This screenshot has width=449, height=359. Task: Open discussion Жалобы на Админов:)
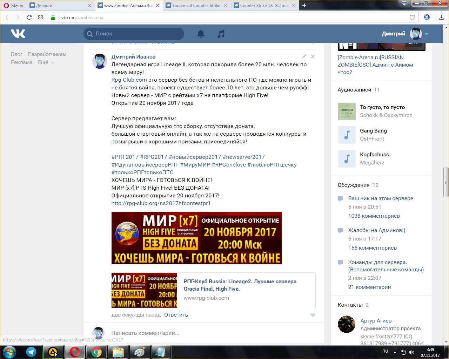point(377,230)
